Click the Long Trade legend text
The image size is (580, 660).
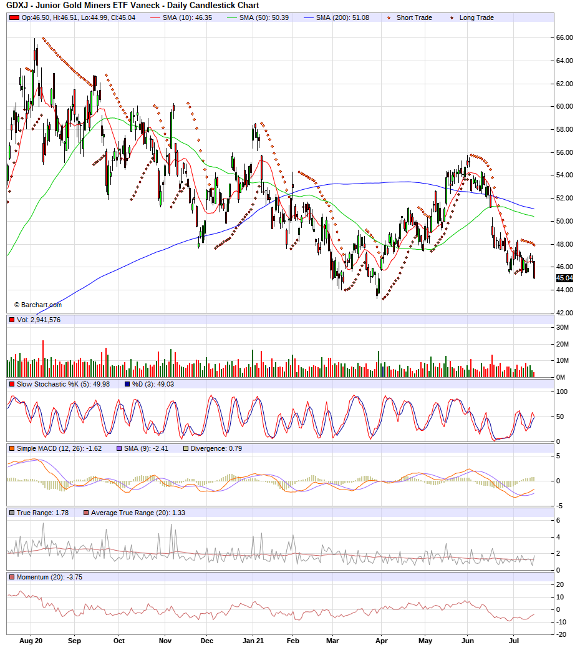point(476,17)
